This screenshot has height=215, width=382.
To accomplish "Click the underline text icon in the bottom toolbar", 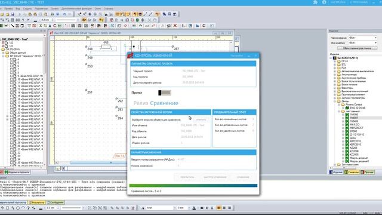I will coord(212,208).
